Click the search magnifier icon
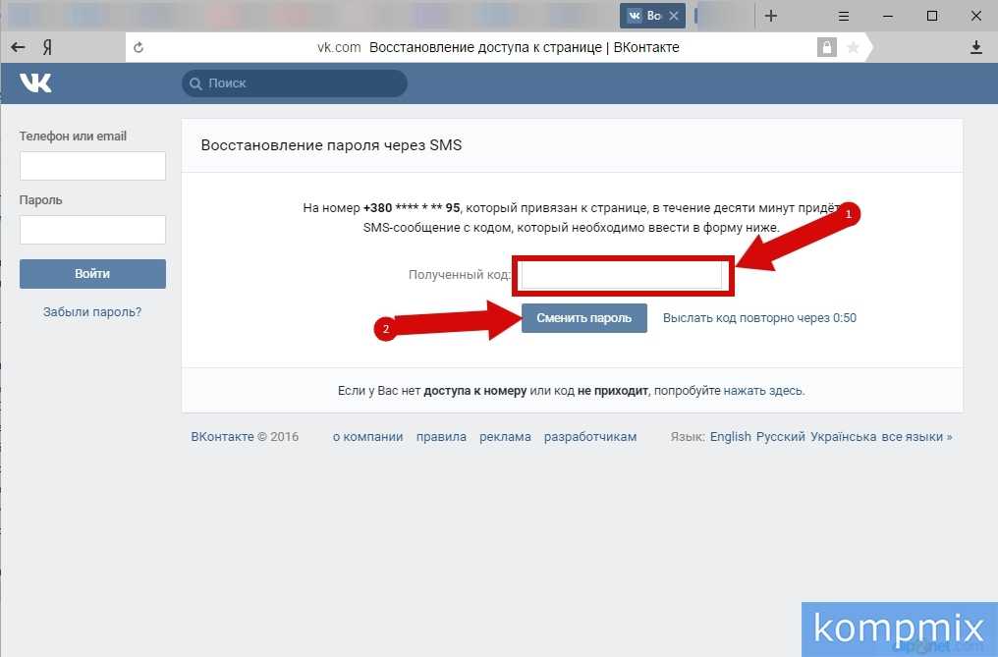Screen dimensions: 998x657 point(195,83)
